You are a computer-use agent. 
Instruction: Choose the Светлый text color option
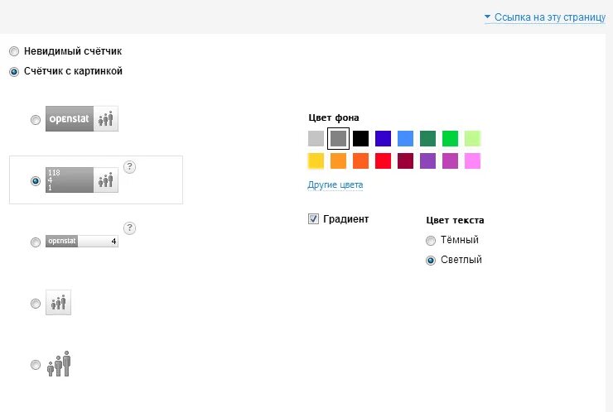(x=430, y=261)
